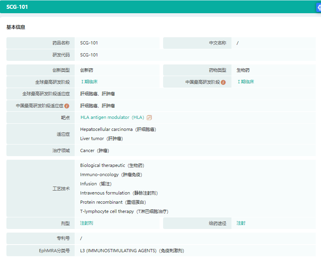
Task: Open the HLA antigen modulator (HLA) target link
Action: tap(112, 118)
